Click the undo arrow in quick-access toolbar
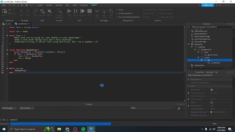The width and height of the screenshot is (235, 132). (x=31, y=5)
